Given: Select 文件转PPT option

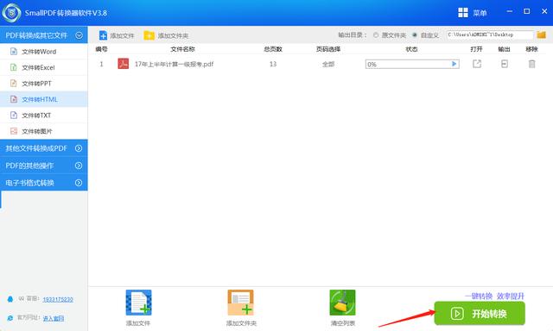Looking at the screenshot, I should pos(44,84).
